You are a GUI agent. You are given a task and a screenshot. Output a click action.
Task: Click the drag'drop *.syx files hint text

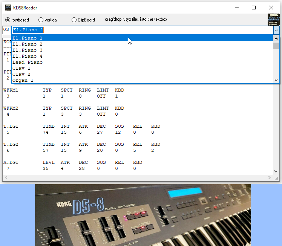tap(136, 19)
